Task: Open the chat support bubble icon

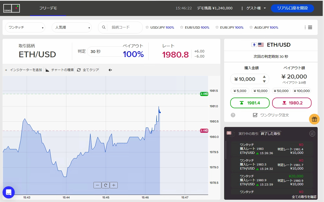Action: 9,192
